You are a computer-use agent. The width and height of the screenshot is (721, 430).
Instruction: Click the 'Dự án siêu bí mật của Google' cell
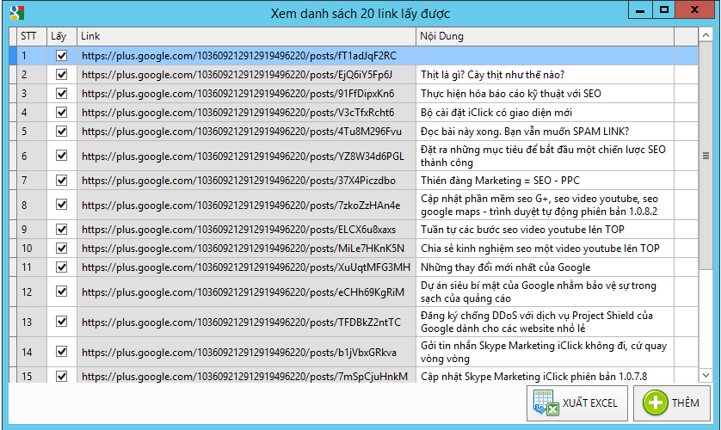pyautogui.click(x=545, y=292)
